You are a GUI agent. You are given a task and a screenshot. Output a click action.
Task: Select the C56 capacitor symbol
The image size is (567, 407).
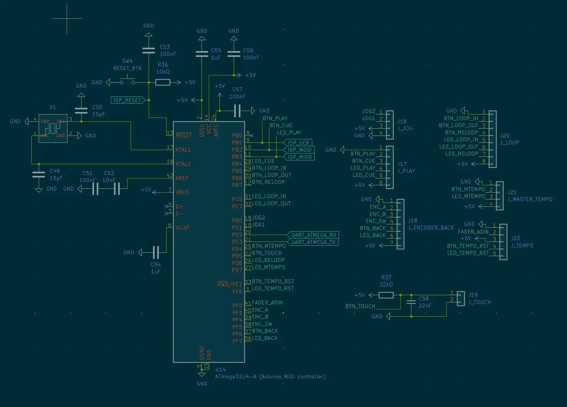pos(234,54)
